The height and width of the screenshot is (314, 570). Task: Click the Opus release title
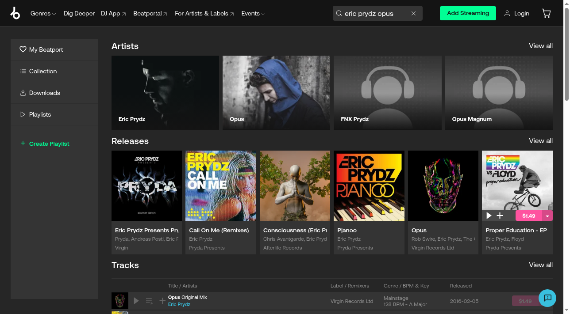(x=419, y=230)
